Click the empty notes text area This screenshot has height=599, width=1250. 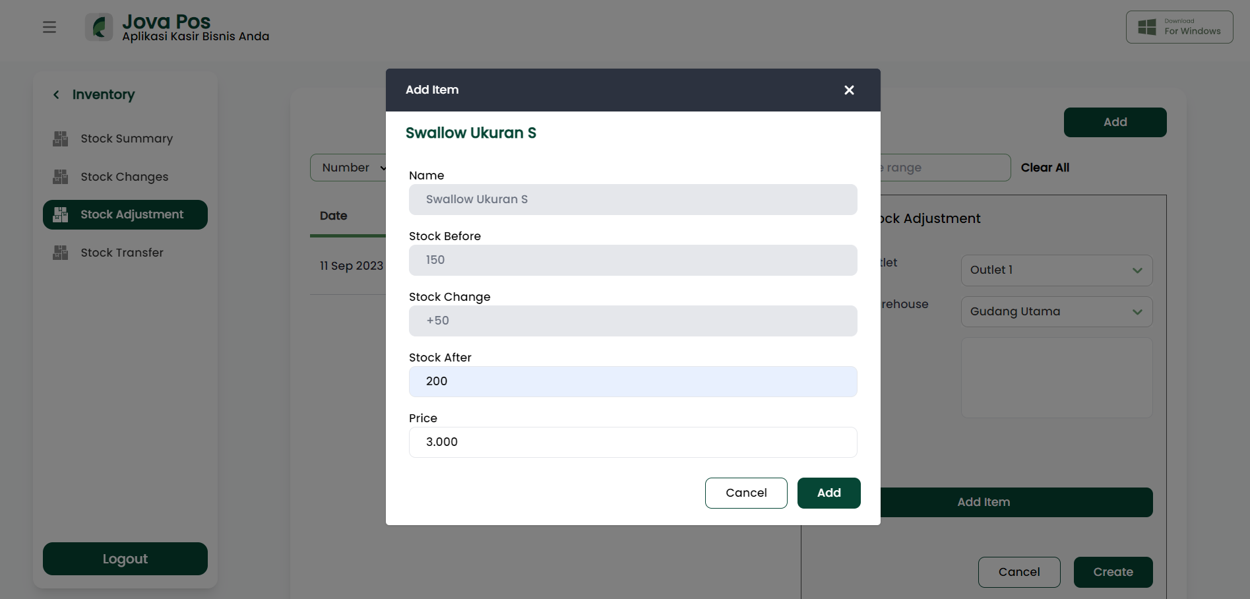click(x=1057, y=377)
